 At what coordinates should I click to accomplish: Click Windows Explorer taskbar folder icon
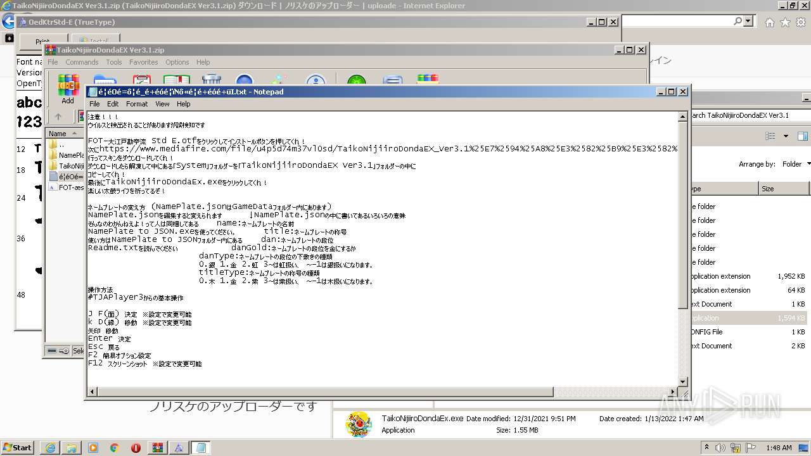[72, 448]
